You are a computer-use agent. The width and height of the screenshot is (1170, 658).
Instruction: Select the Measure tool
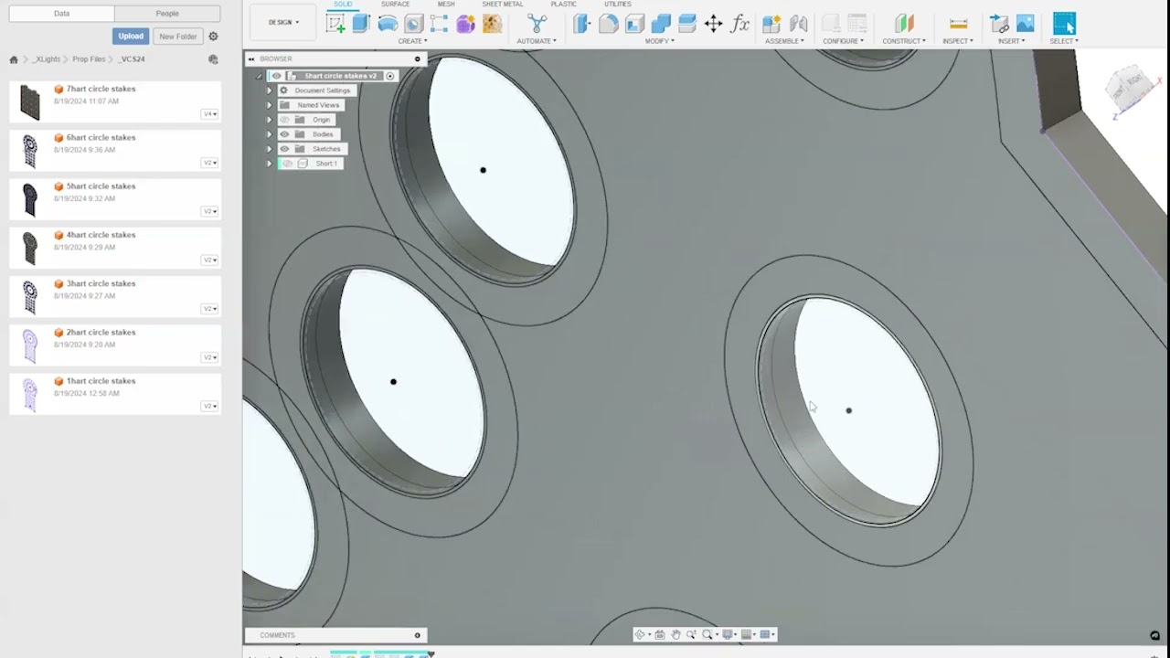pyautogui.click(x=958, y=24)
